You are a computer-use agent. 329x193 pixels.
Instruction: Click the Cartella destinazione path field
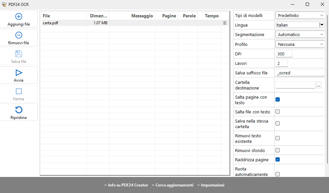[295, 85]
